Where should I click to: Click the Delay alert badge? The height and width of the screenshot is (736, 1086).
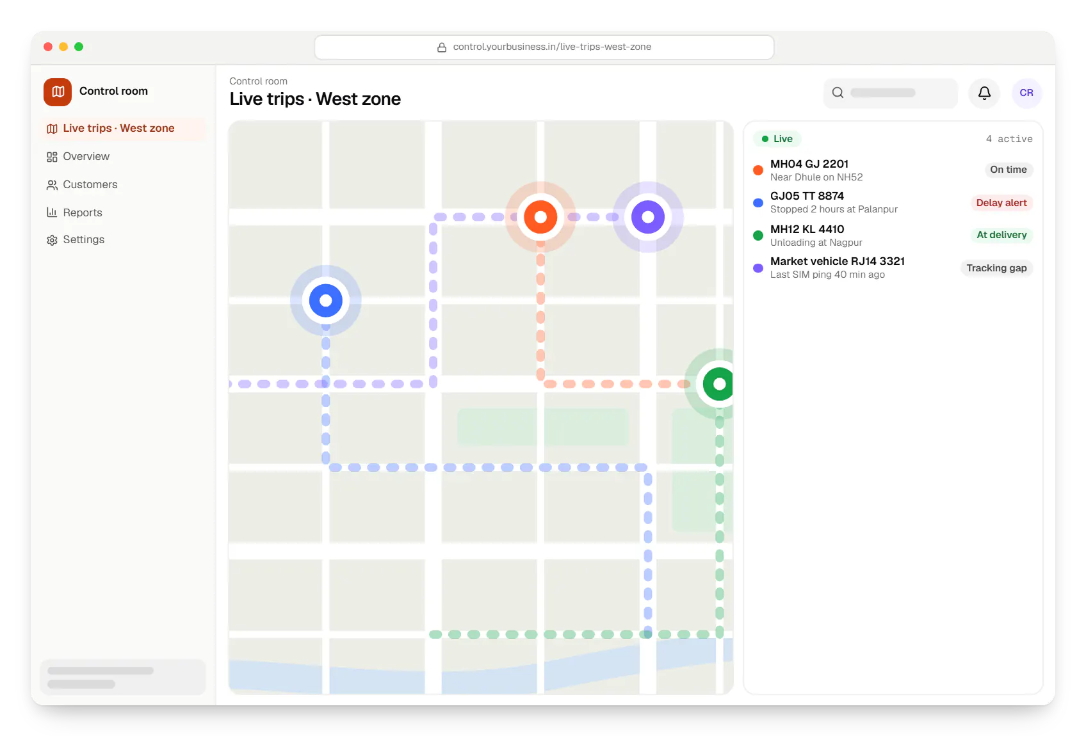1001,203
